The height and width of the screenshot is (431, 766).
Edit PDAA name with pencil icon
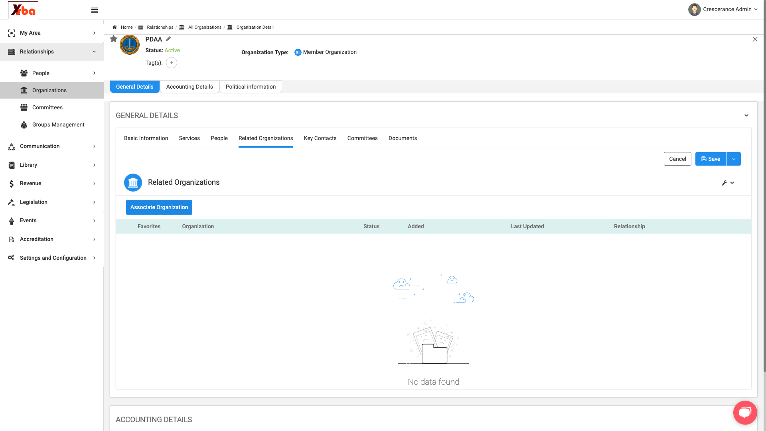pos(168,39)
